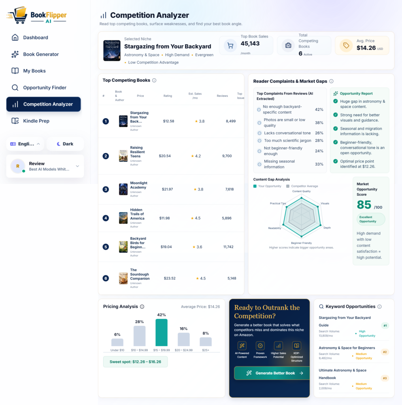Click Ultimate Astronomy & Space Handbook keyword
The height and width of the screenshot is (405, 402).
click(x=342, y=374)
